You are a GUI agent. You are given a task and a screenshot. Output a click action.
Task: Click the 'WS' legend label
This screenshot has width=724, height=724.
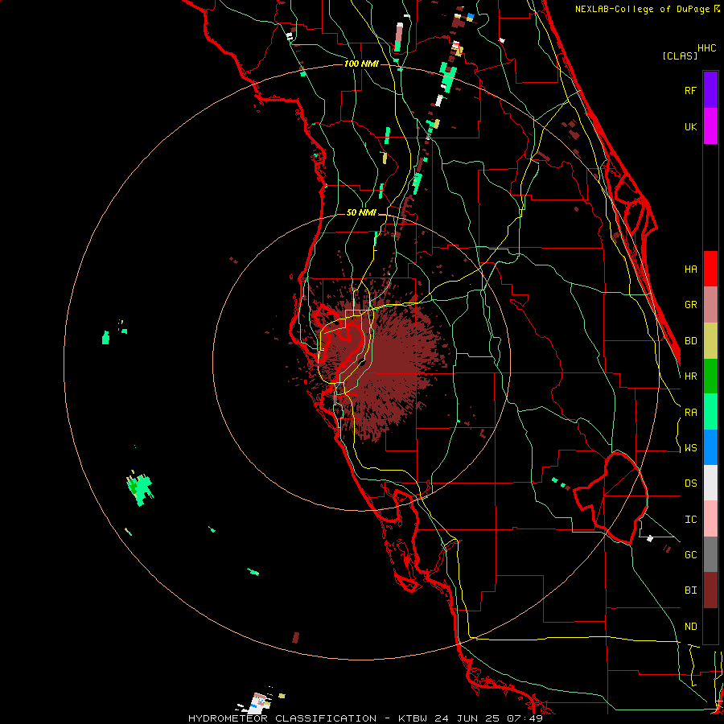point(690,448)
